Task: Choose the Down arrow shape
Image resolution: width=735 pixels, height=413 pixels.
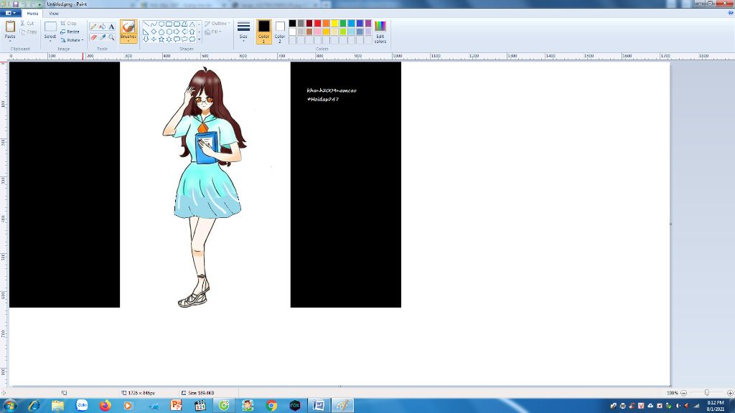Action: 146,39
